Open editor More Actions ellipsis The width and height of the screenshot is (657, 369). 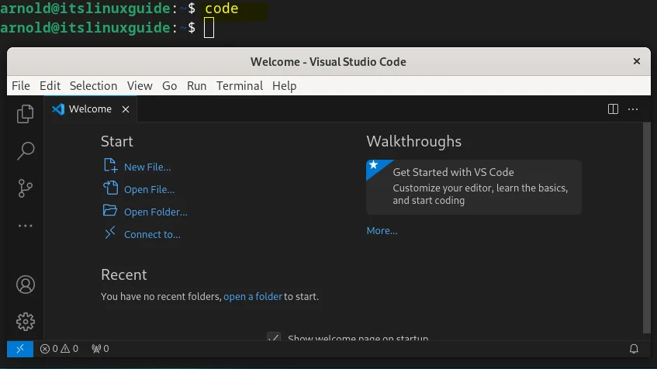click(x=633, y=109)
